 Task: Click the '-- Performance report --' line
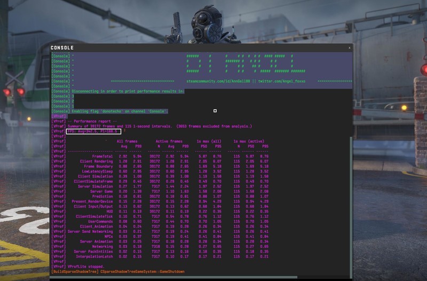(92, 121)
